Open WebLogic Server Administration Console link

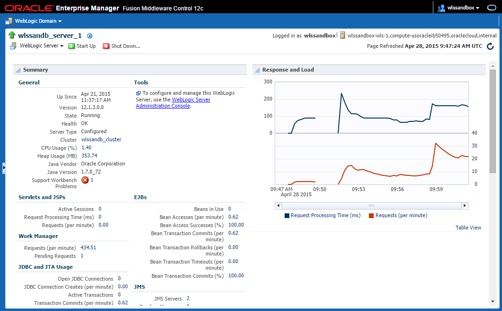(173, 103)
